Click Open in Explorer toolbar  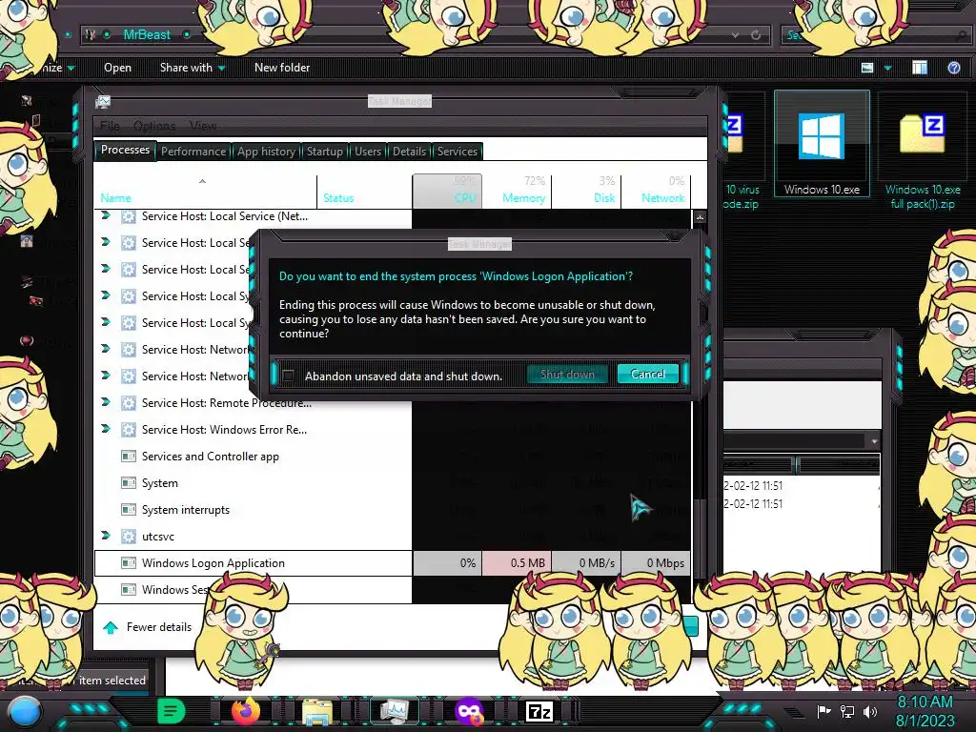(x=117, y=68)
